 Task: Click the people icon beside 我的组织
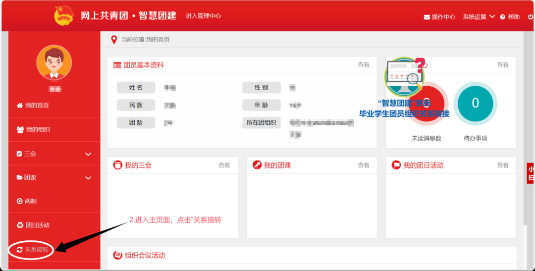pos(20,130)
